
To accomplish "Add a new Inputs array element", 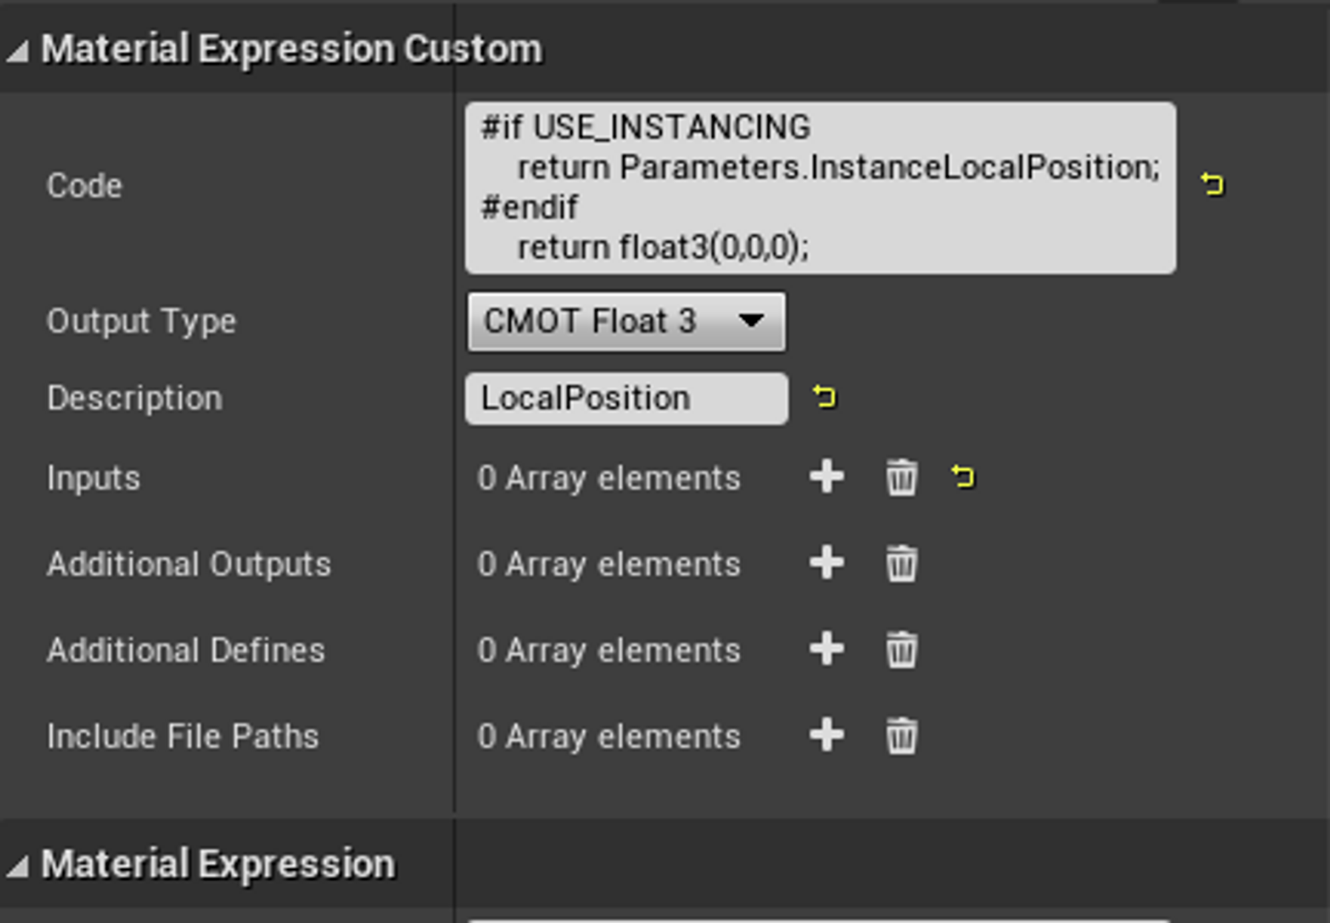I will pyautogui.click(x=827, y=477).
